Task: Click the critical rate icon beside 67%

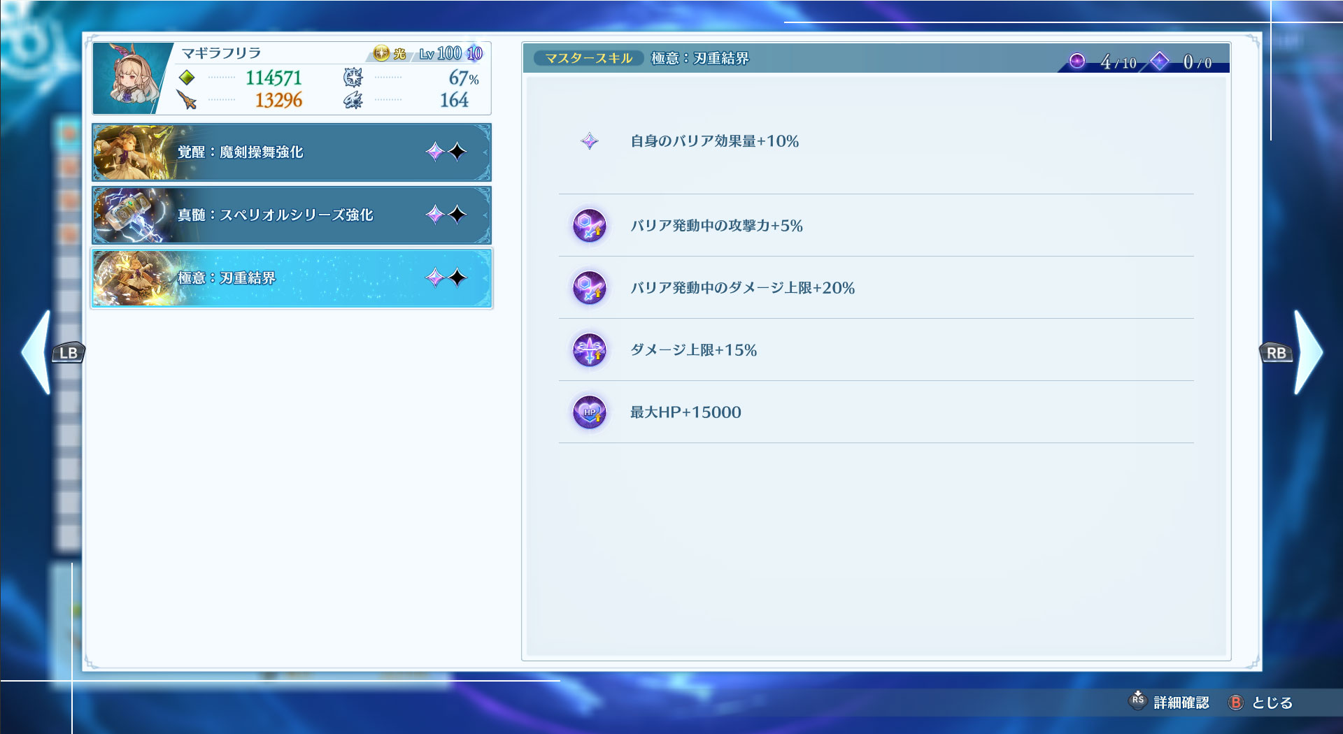Action: [353, 78]
